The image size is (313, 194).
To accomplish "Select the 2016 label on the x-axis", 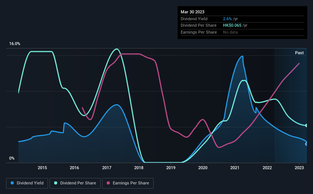I will pos(74,168).
